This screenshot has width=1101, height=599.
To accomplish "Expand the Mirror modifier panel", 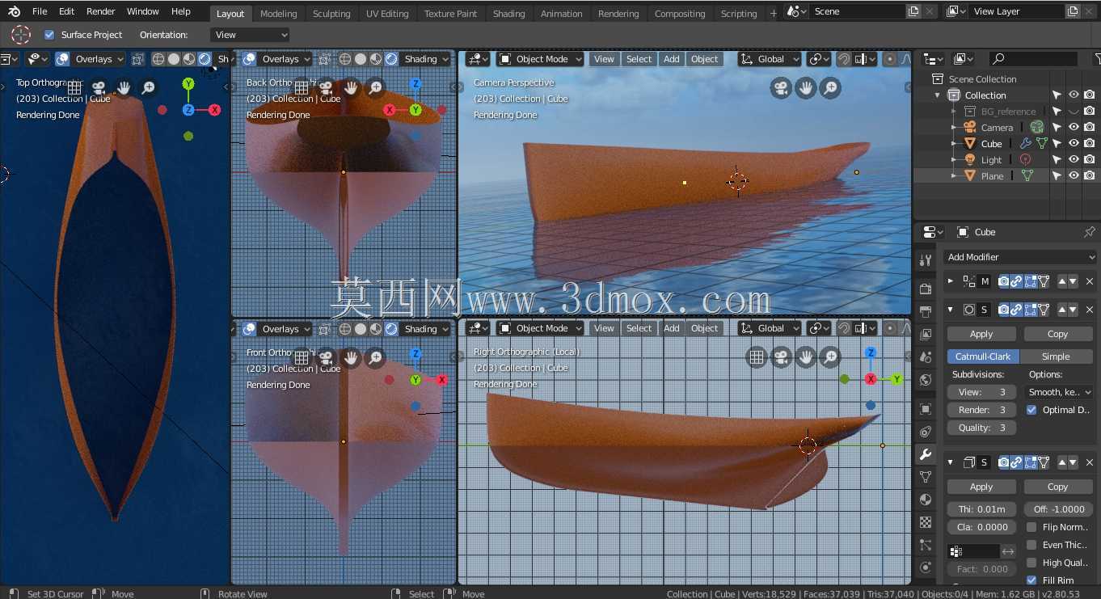I will point(951,281).
